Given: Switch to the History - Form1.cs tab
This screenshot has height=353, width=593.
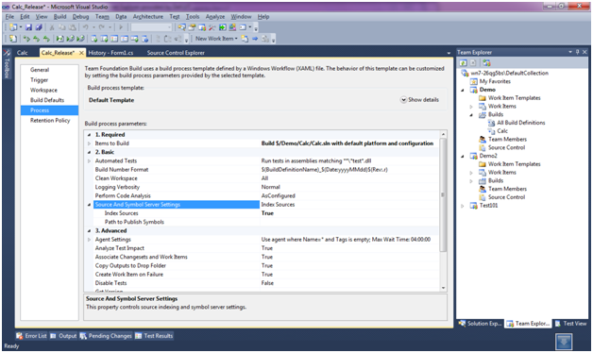Looking at the screenshot, I should pyautogui.click(x=110, y=53).
